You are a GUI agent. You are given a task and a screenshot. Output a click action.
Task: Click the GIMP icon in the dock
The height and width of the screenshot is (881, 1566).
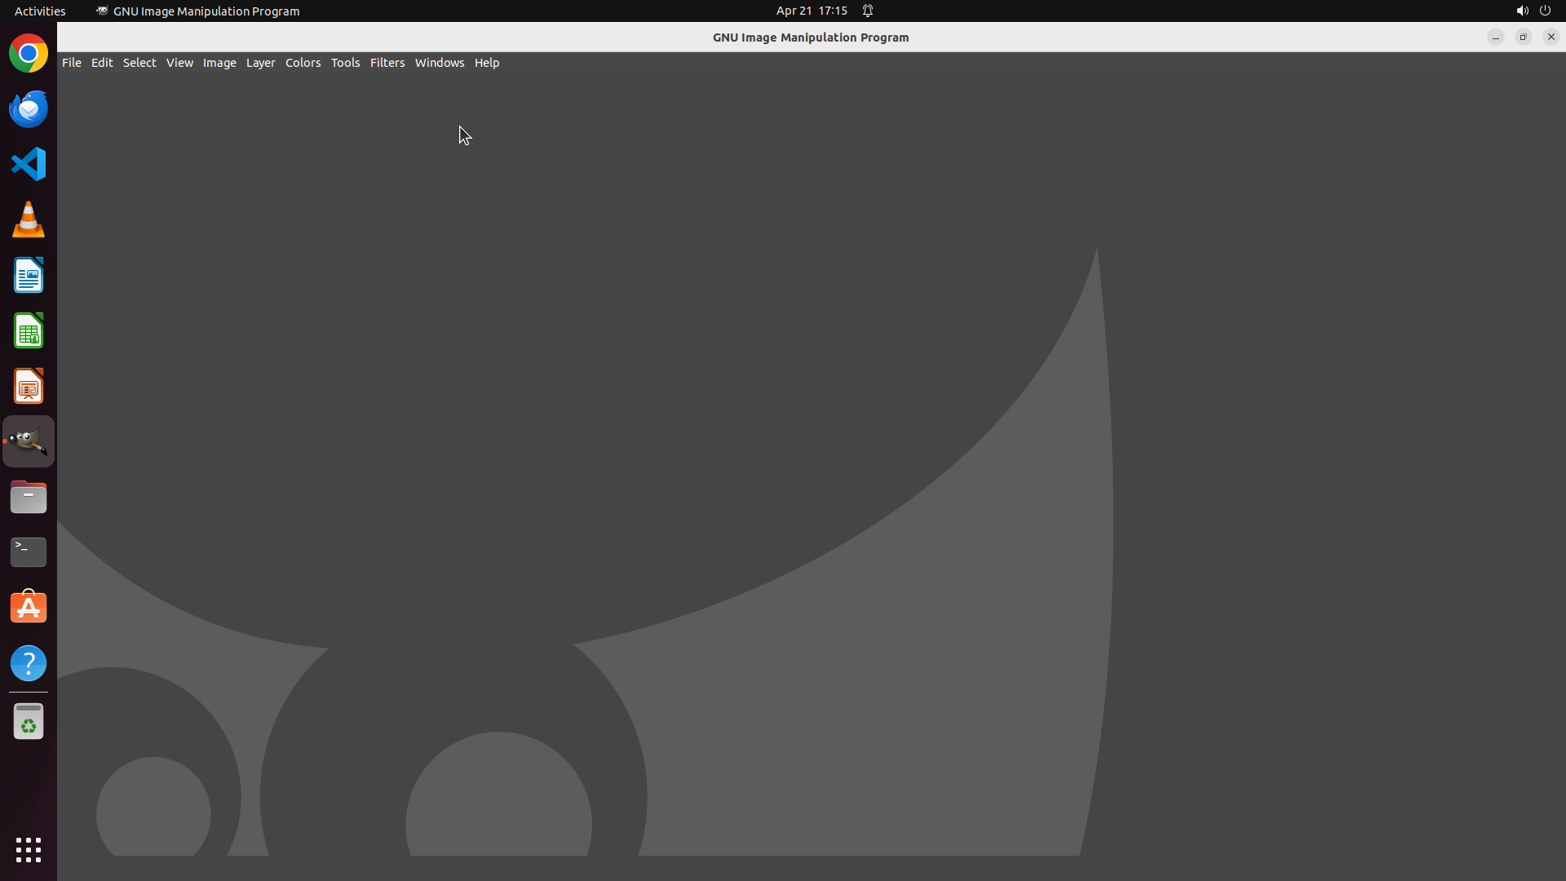point(29,441)
